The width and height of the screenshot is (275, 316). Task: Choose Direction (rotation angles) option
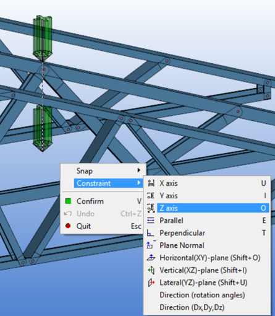coord(202,295)
